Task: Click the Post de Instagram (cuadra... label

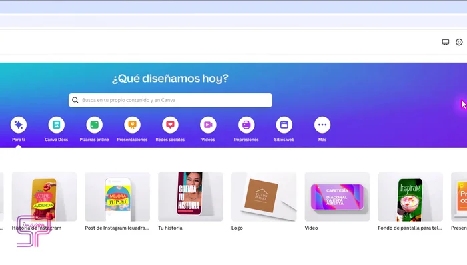Action: click(117, 228)
